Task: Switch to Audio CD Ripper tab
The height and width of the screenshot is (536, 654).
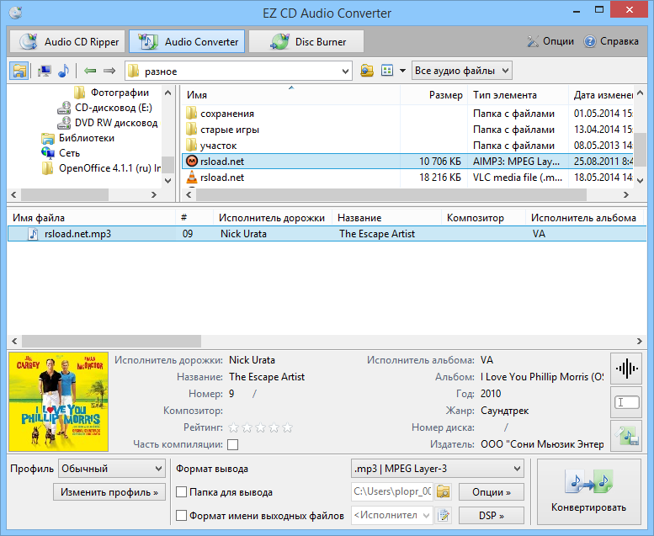Action: click(x=67, y=41)
